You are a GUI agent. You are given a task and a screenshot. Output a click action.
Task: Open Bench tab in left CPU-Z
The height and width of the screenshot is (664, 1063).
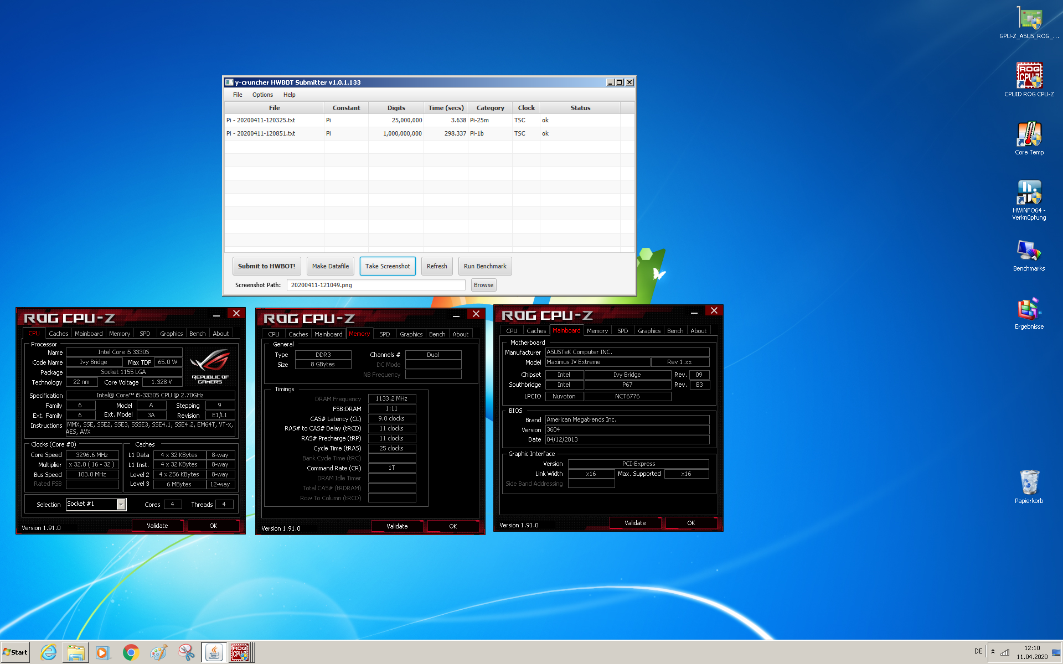(198, 334)
